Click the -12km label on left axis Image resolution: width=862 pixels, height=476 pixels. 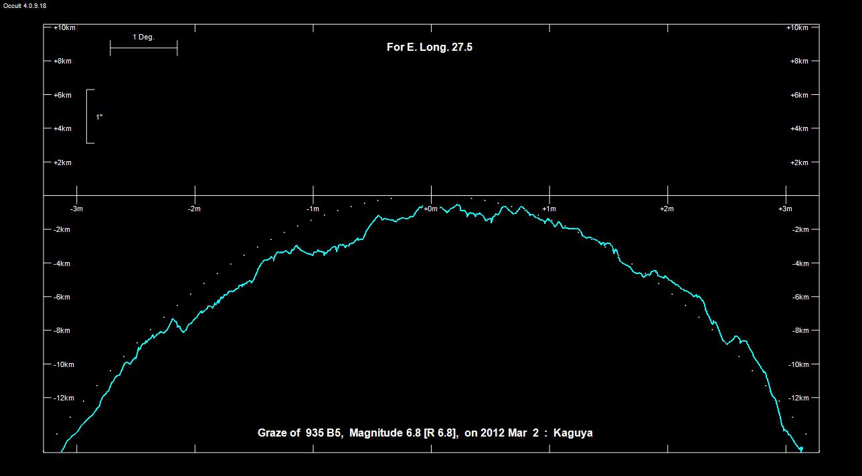tap(63, 398)
